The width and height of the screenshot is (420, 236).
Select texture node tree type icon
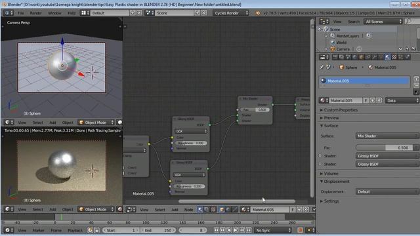click(213, 210)
